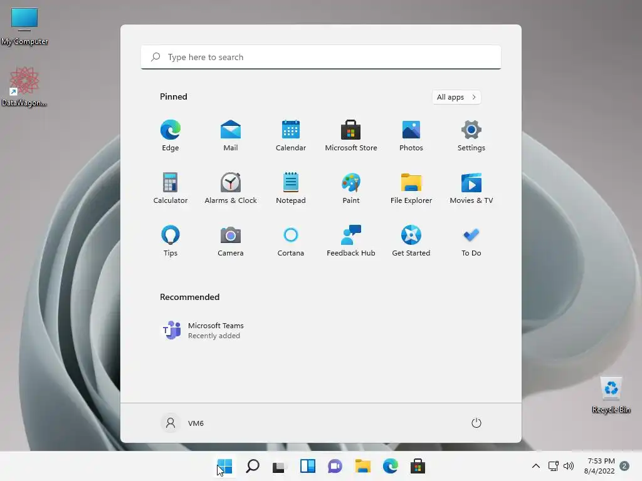Launch the Paint app
The image size is (642, 481).
click(351, 188)
